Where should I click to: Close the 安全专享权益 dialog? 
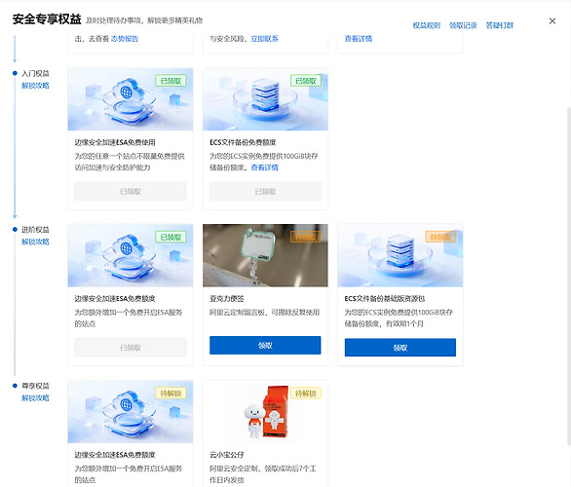[552, 21]
